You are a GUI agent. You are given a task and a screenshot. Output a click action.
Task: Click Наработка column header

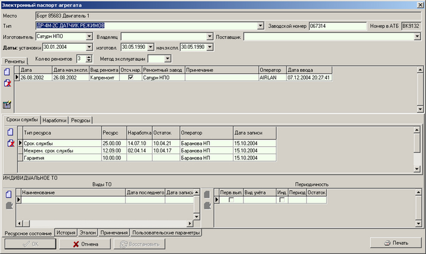click(139, 133)
